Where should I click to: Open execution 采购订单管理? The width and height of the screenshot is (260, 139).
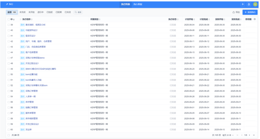pos(32,91)
